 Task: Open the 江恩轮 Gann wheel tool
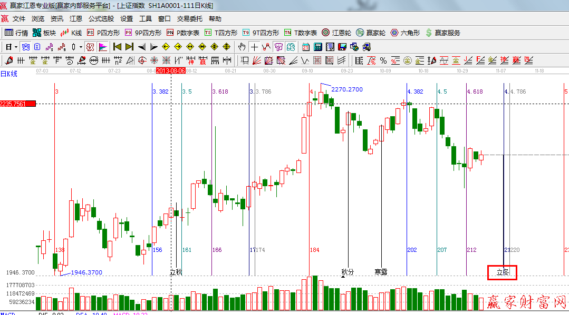coord(337,33)
